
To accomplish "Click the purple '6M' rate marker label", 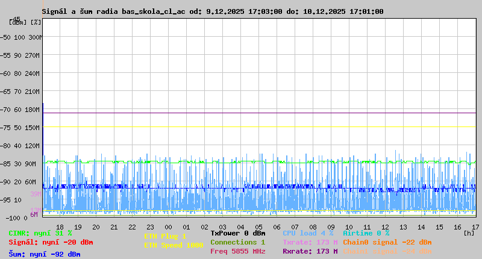I will coord(34,215).
